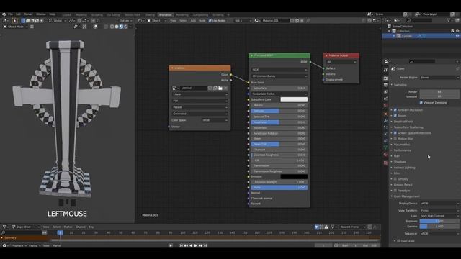
Task: Disable Bloom checkbox
Action: click(x=395, y=116)
